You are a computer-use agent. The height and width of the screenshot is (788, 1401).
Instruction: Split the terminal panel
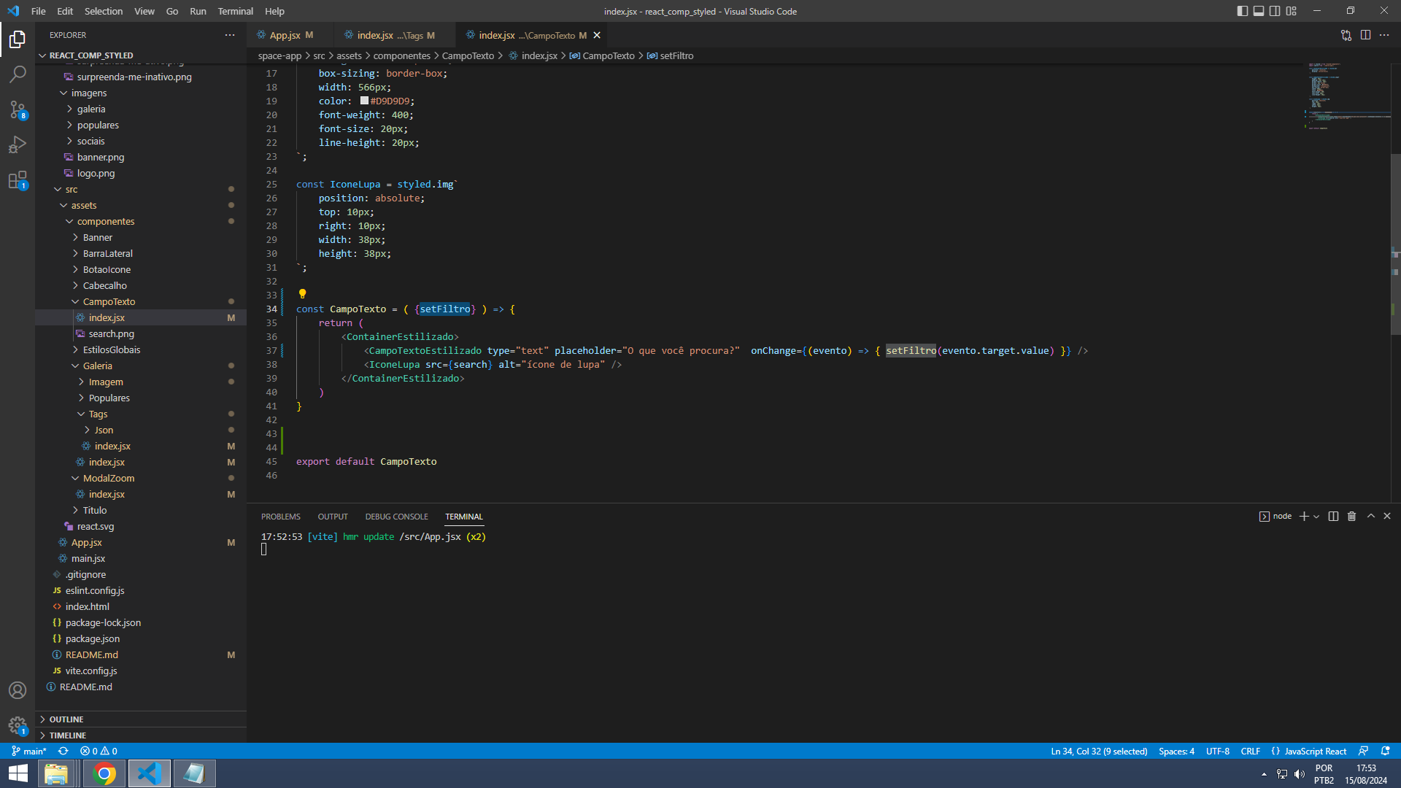pyautogui.click(x=1333, y=517)
